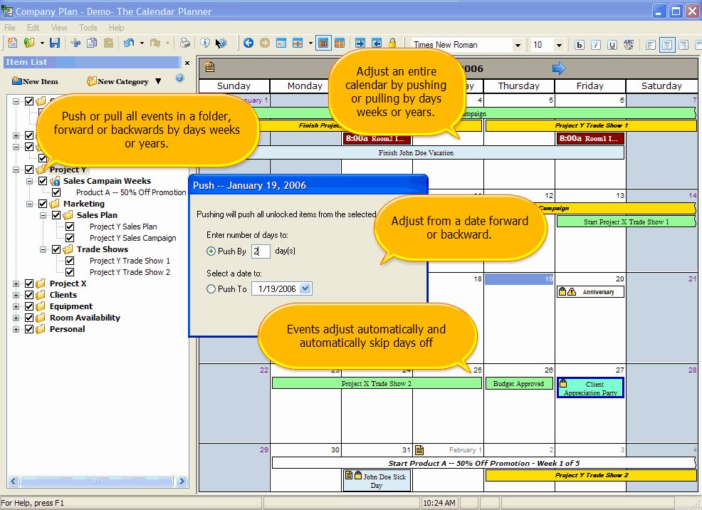Uncheck the Marketing folder checkbox

point(43,204)
